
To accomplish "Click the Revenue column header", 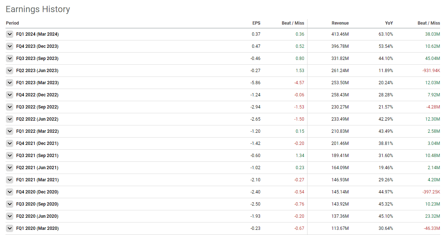I will coord(340,23).
